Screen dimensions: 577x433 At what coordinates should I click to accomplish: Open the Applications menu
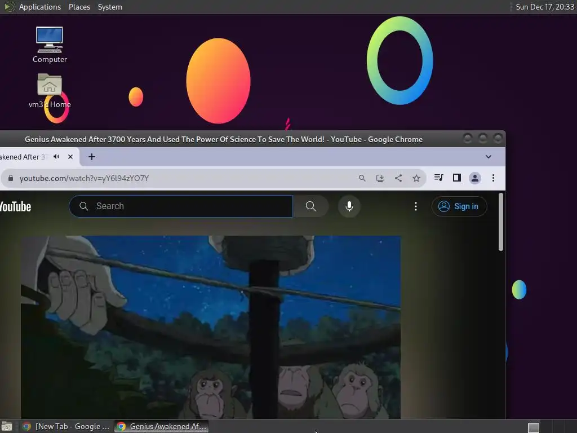(40, 7)
